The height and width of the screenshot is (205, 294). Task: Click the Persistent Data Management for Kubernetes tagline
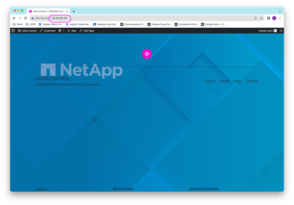click(x=68, y=85)
